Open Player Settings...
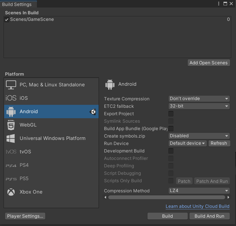The height and width of the screenshot is (226, 236). click(25, 216)
